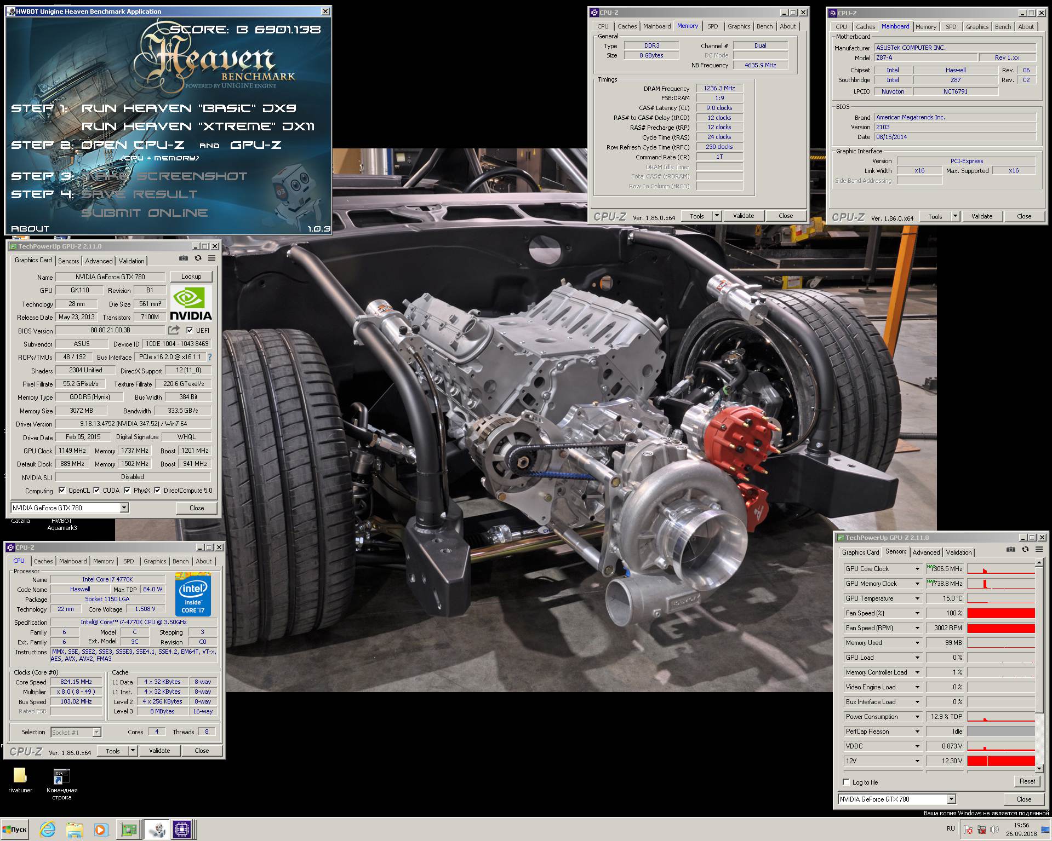Image resolution: width=1052 pixels, height=841 pixels.
Task: Switch to SPD tab in CPU-Z Memory window
Action: (x=712, y=26)
